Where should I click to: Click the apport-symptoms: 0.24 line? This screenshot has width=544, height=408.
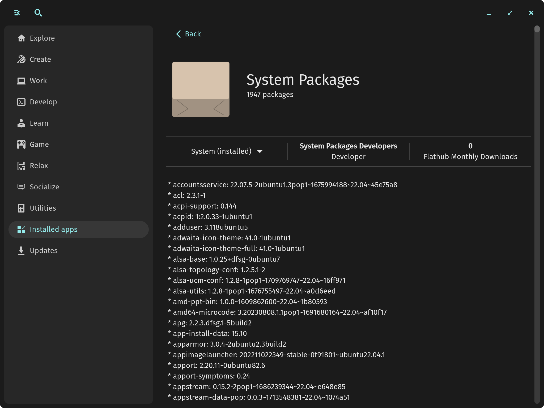[209, 376]
